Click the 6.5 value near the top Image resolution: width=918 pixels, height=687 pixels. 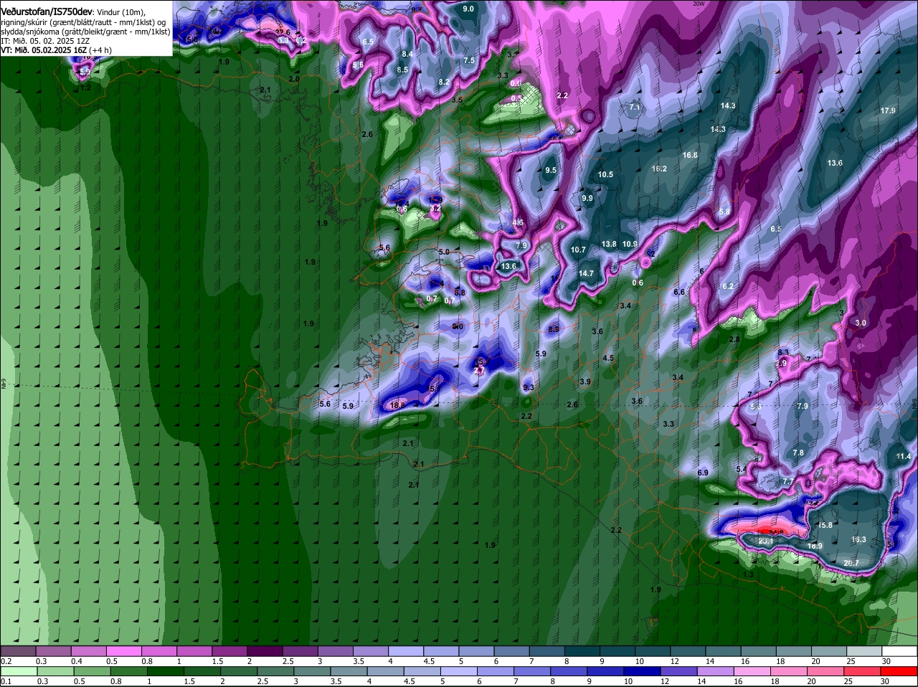pyautogui.click(x=368, y=42)
